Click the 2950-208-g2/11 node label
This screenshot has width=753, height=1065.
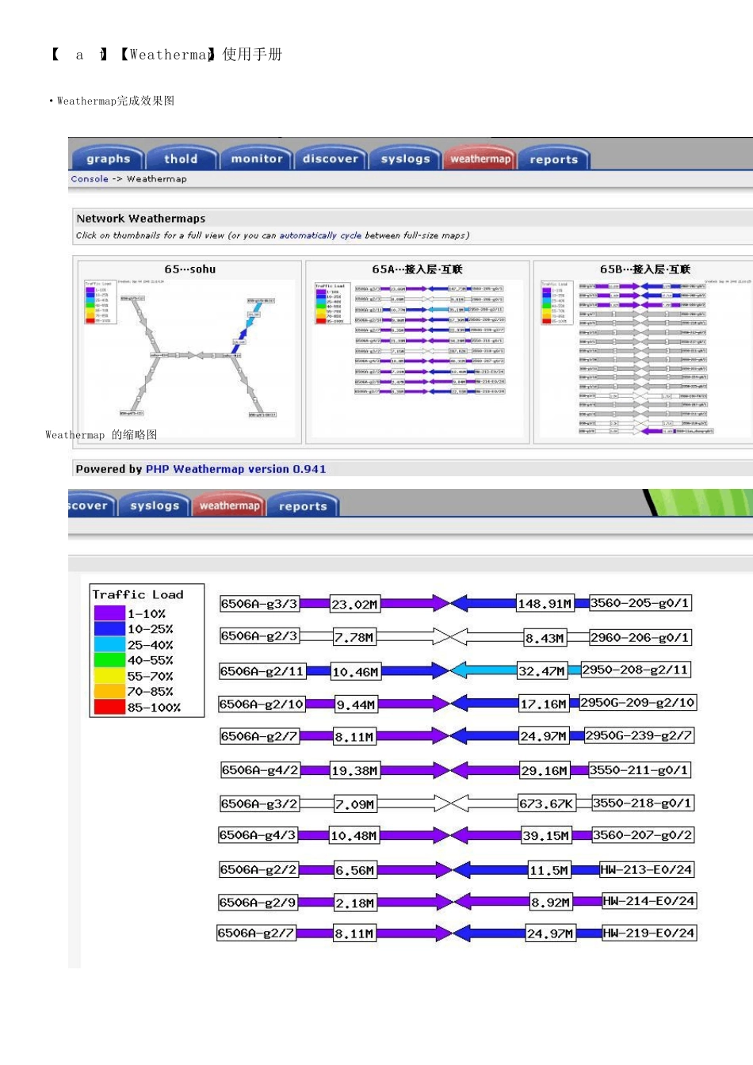pos(636,670)
